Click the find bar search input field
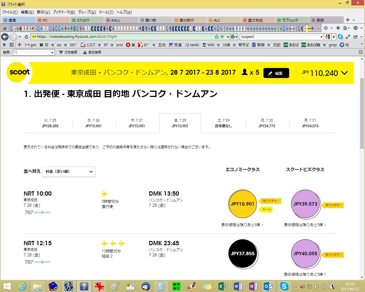The image size is (365, 292). [x=34, y=52]
